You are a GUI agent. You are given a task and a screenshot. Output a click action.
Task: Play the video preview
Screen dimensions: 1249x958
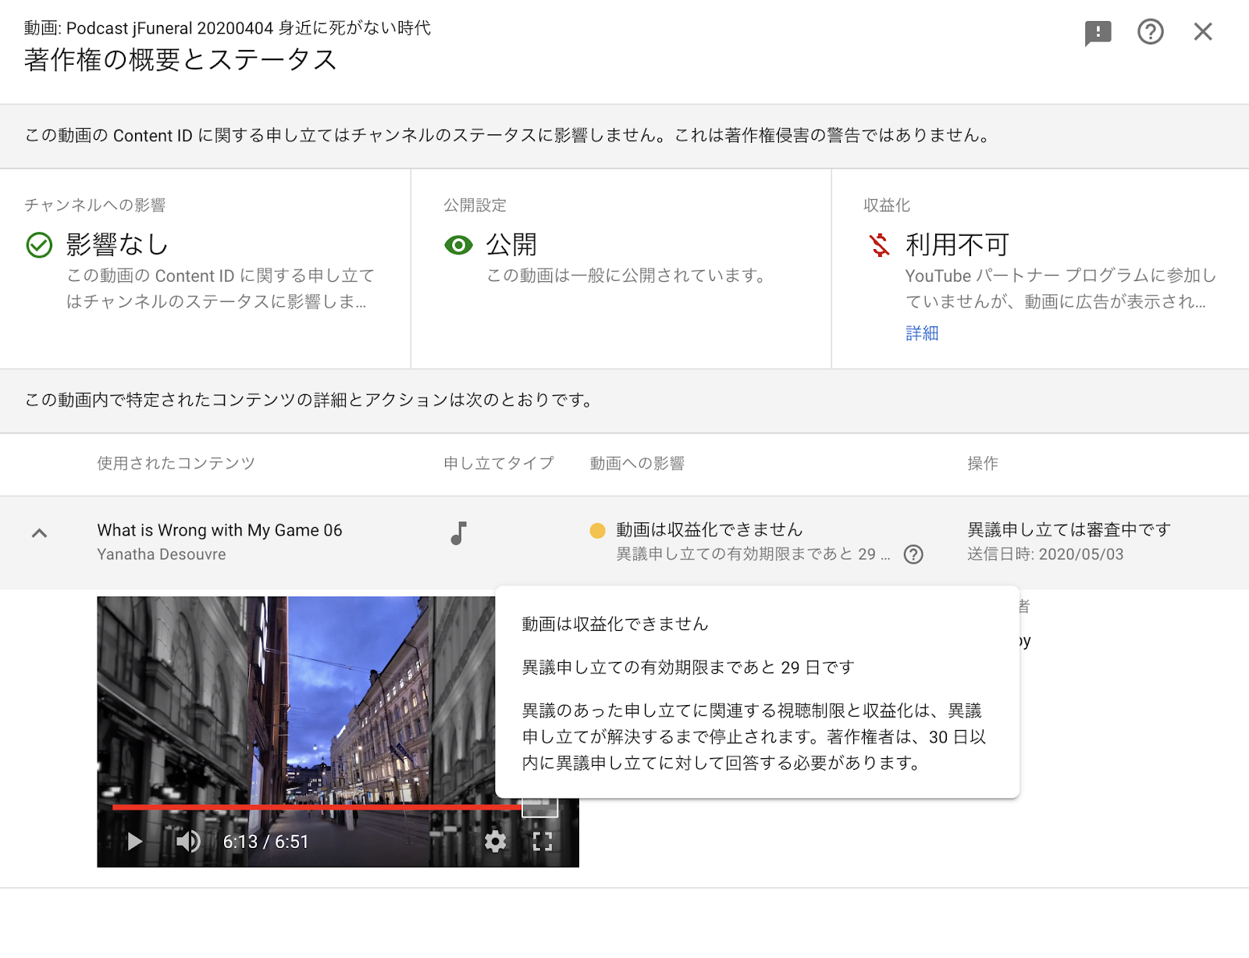(134, 842)
